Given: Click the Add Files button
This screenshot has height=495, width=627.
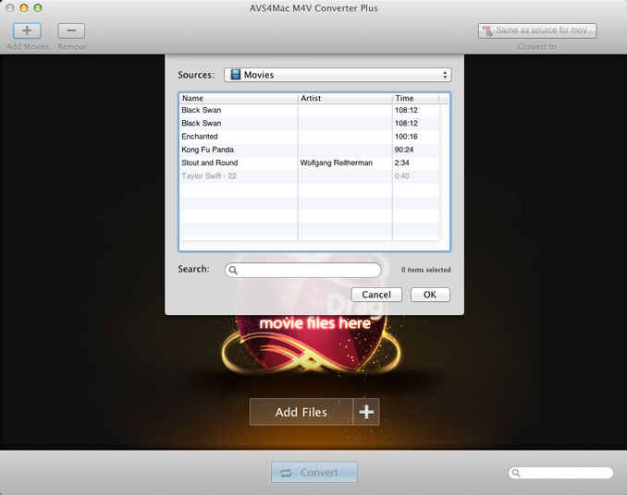Looking at the screenshot, I should pyautogui.click(x=301, y=412).
